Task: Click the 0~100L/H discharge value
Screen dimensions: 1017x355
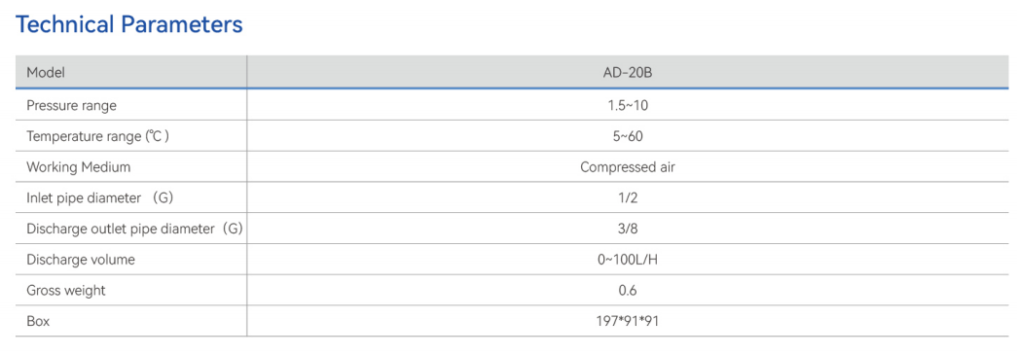Action: [627, 260]
